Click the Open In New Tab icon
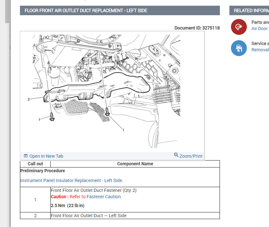This screenshot has height=227, width=269. (26, 156)
